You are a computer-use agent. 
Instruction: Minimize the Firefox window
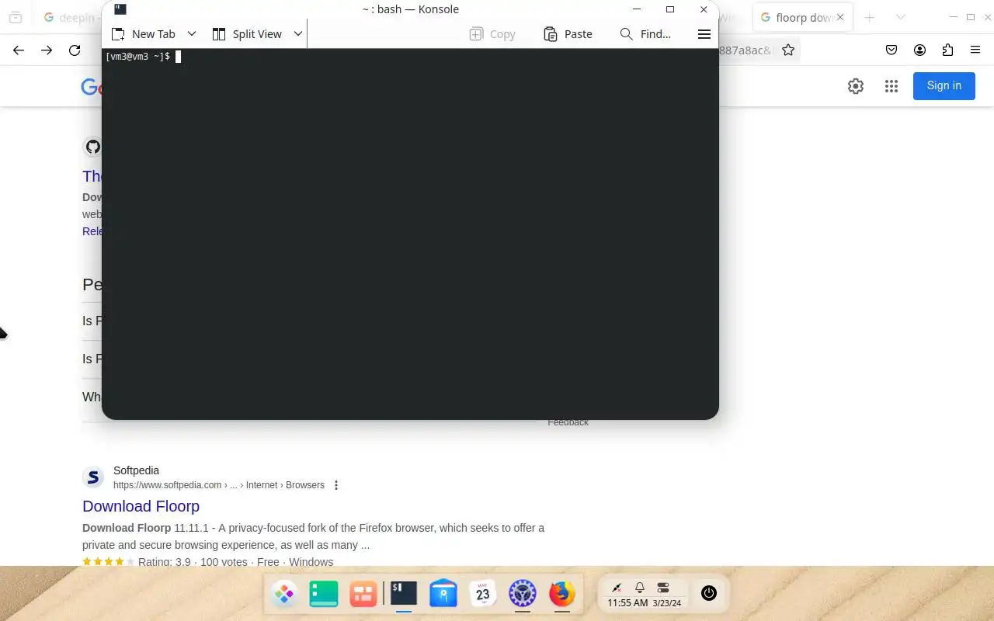pos(954,17)
